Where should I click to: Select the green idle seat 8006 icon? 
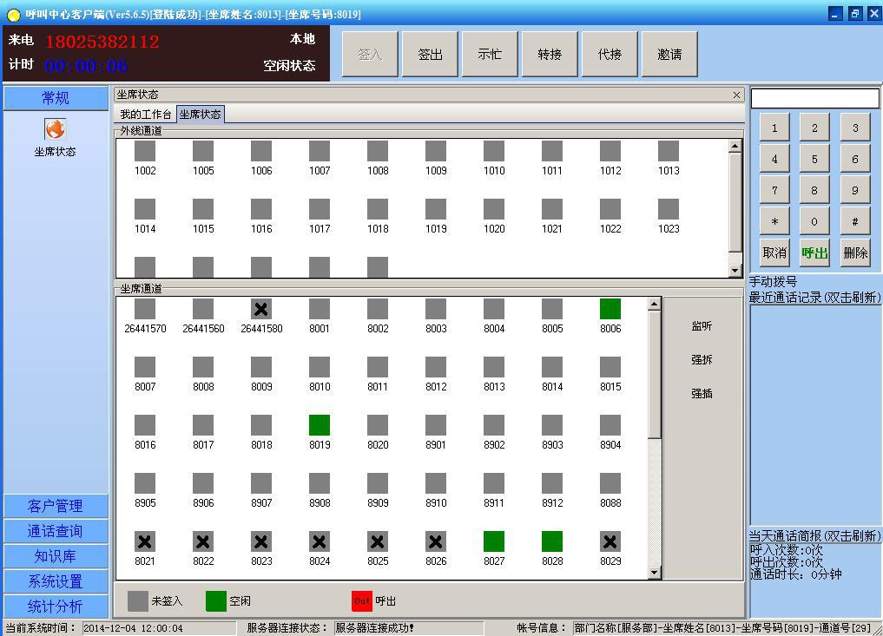(610, 309)
